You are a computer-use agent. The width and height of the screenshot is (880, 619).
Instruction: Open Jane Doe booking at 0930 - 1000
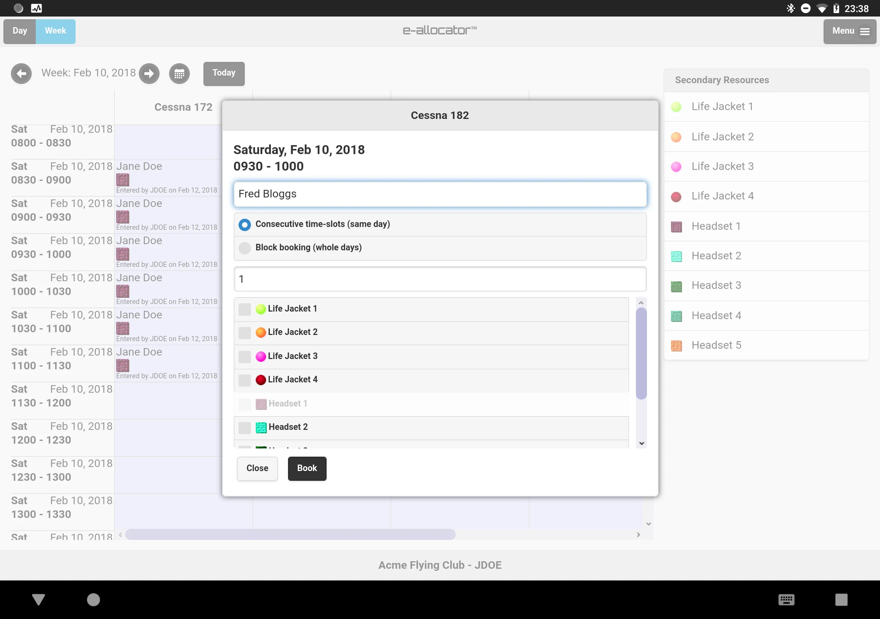(168, 252)
